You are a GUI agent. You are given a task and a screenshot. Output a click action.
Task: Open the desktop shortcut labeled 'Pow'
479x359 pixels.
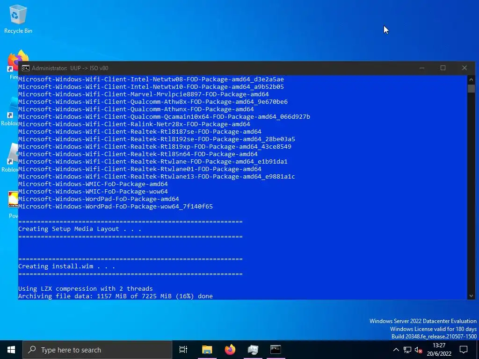pyautogui.click(x=13, y=205)
